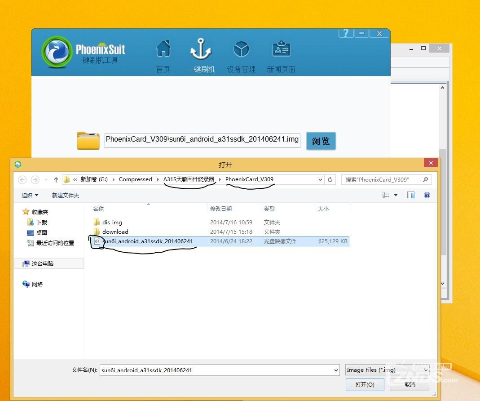480x401 pixels.
Task: Click the PhoenixSuit help question mark
Action: tap(346, 33)
